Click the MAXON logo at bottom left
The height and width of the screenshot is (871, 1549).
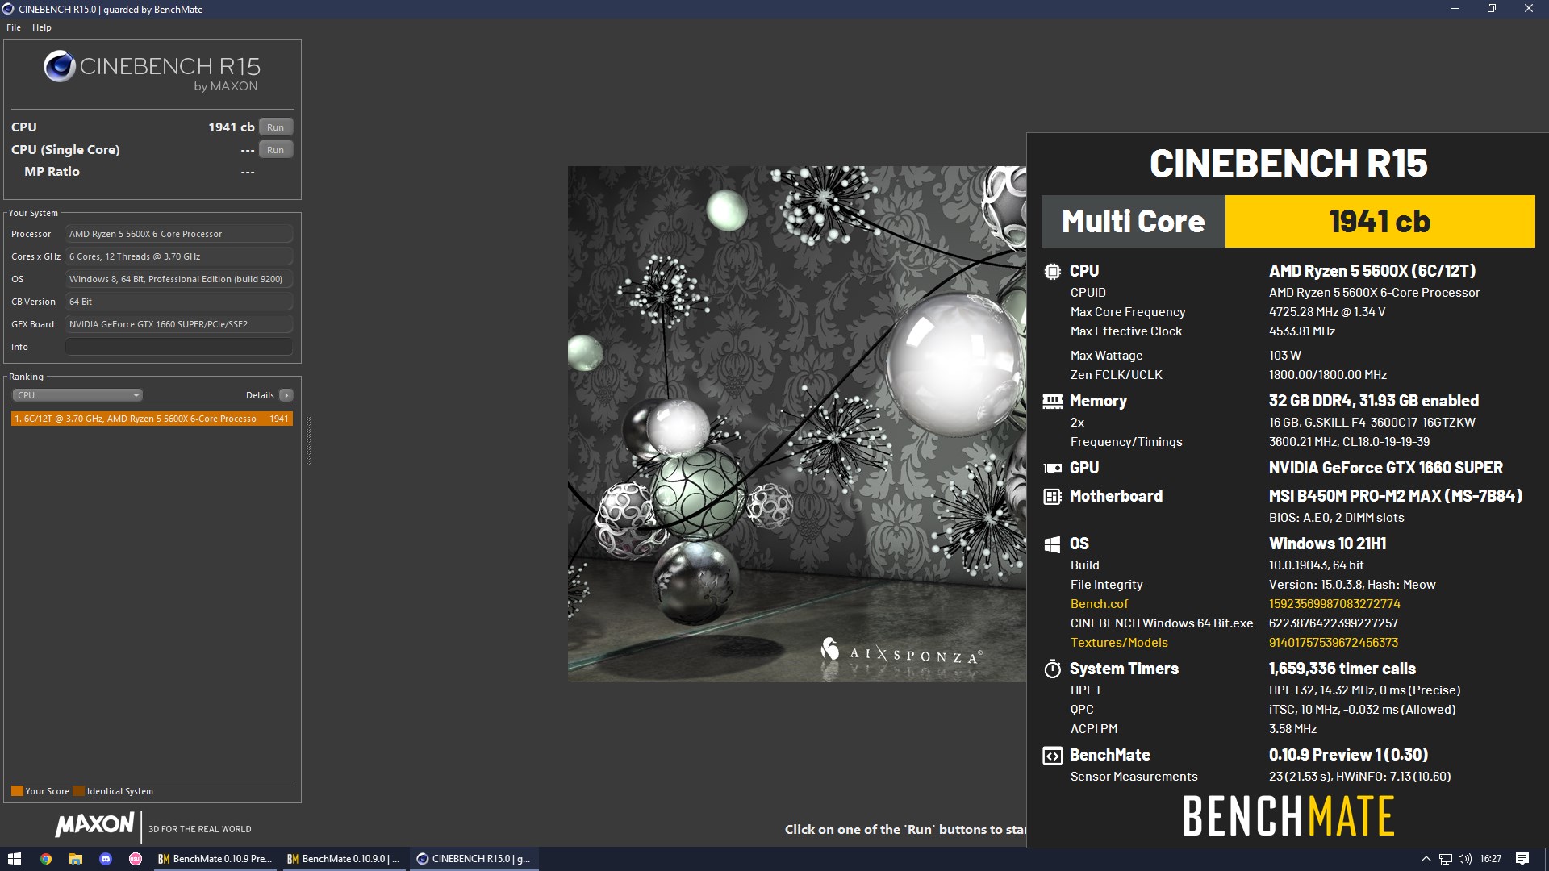95,824
